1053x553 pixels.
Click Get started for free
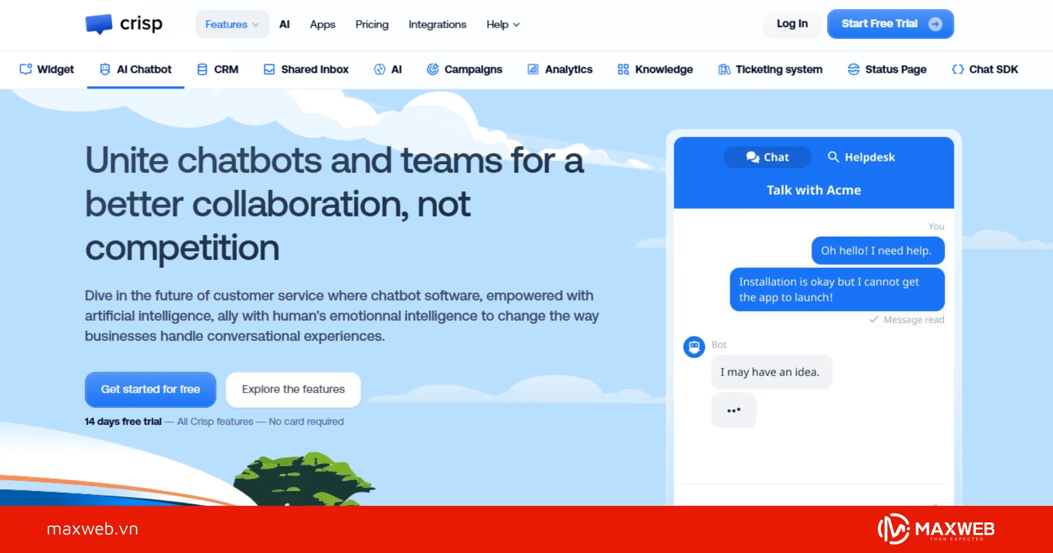pyautogui.click(x=150, y=390)
